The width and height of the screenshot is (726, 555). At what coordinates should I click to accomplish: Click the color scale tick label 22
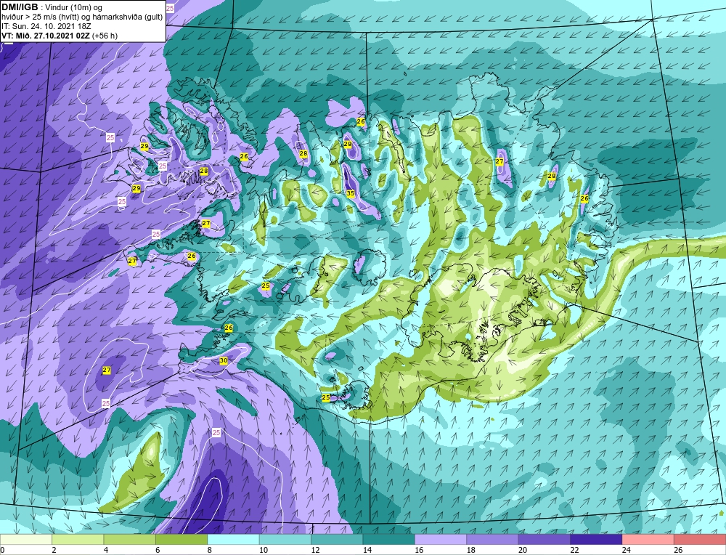click(574, 550)
